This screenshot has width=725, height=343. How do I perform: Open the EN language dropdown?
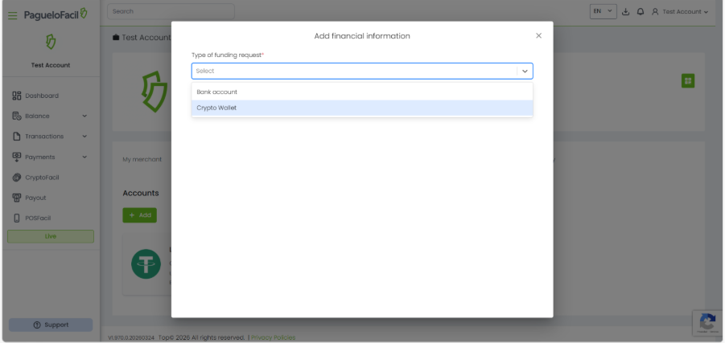(603, 12)
